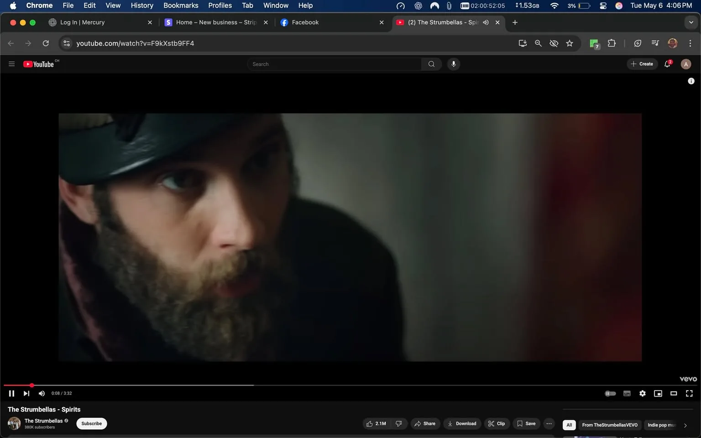
Task: Open the video settings gear
Action: click(x=643, y=393)
